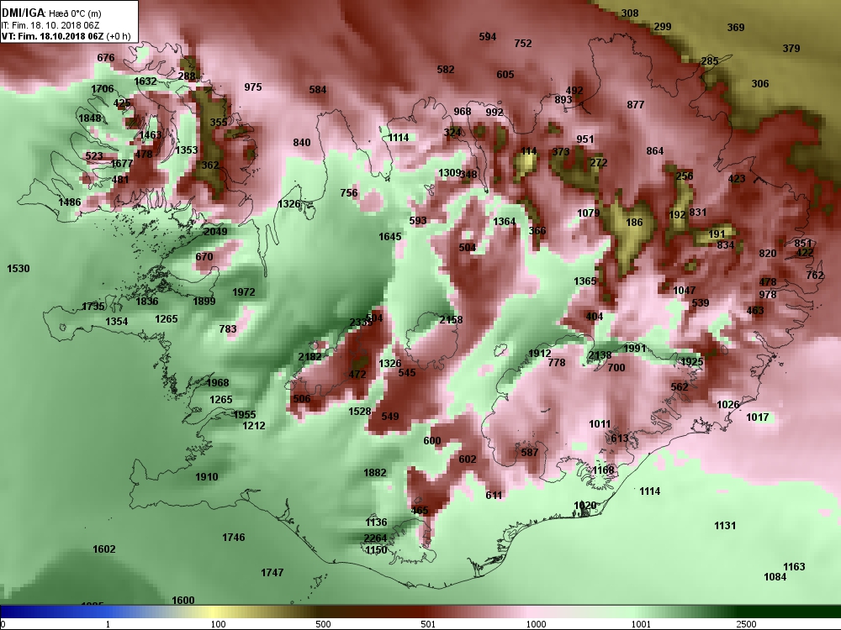841x630 pixels.
Task: Click the map value 1047
Action: [685, 291]
